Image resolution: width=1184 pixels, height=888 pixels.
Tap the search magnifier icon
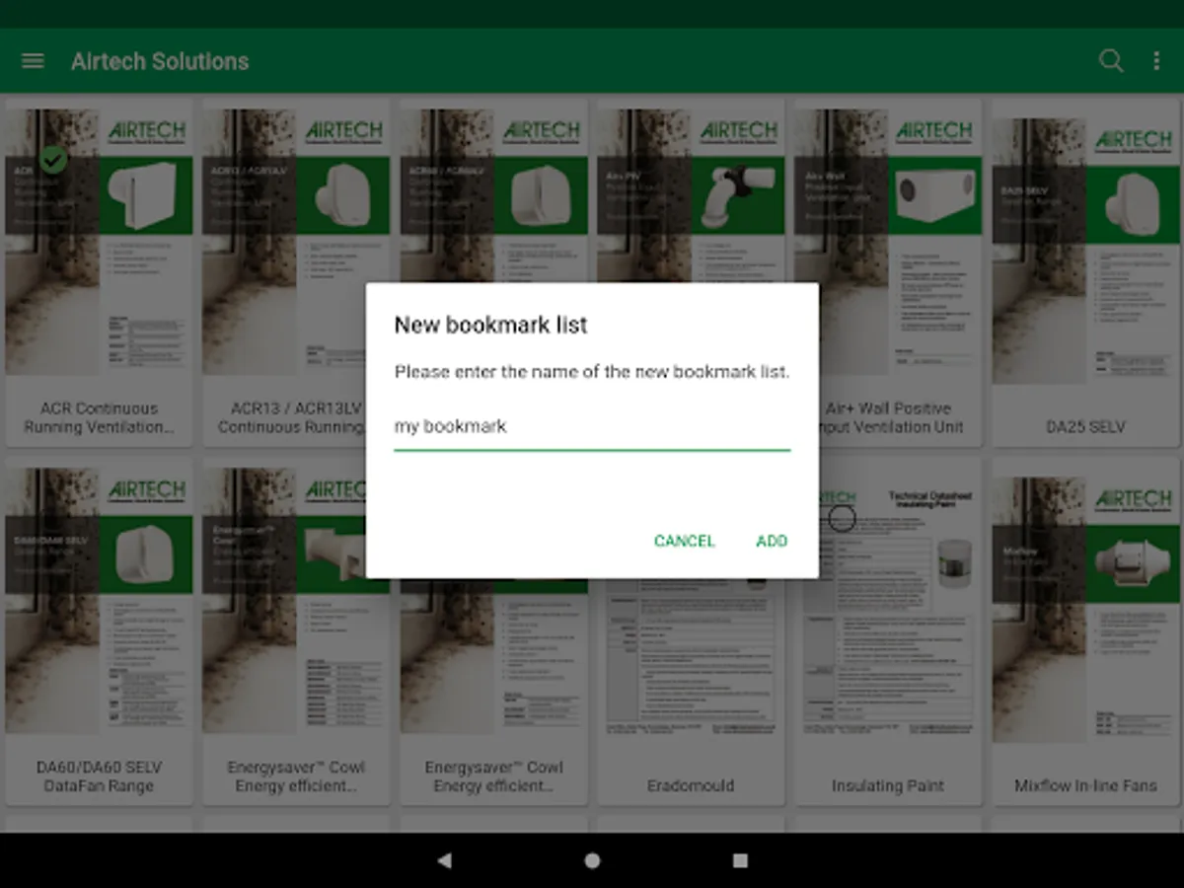point(1111,61)
